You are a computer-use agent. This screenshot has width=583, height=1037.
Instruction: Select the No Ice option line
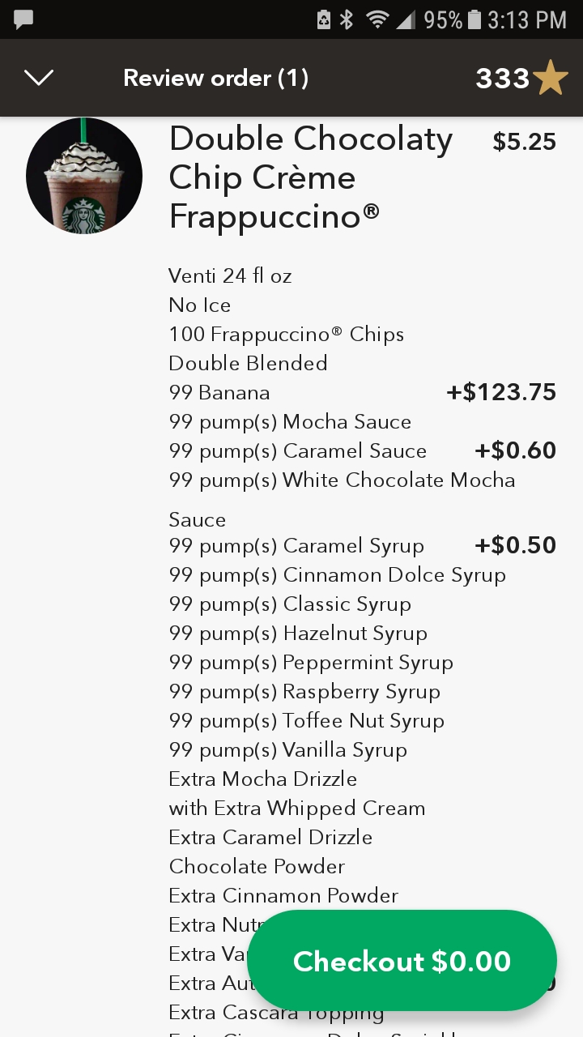coord(200,305)
